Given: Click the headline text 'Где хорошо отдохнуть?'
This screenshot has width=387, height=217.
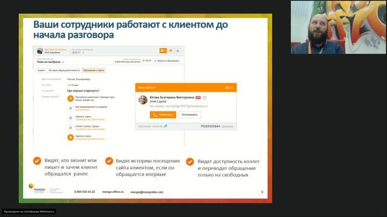Looking at the screenshot, I should 83,91.
